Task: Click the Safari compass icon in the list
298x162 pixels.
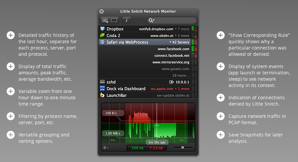Action: pos(102,42)
